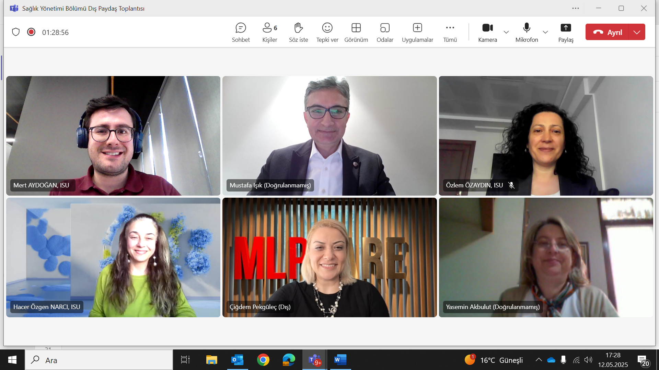Open Word from the taskbar
Image resolution: width=659 pixels, height=370 pixels.
[340, 360]
